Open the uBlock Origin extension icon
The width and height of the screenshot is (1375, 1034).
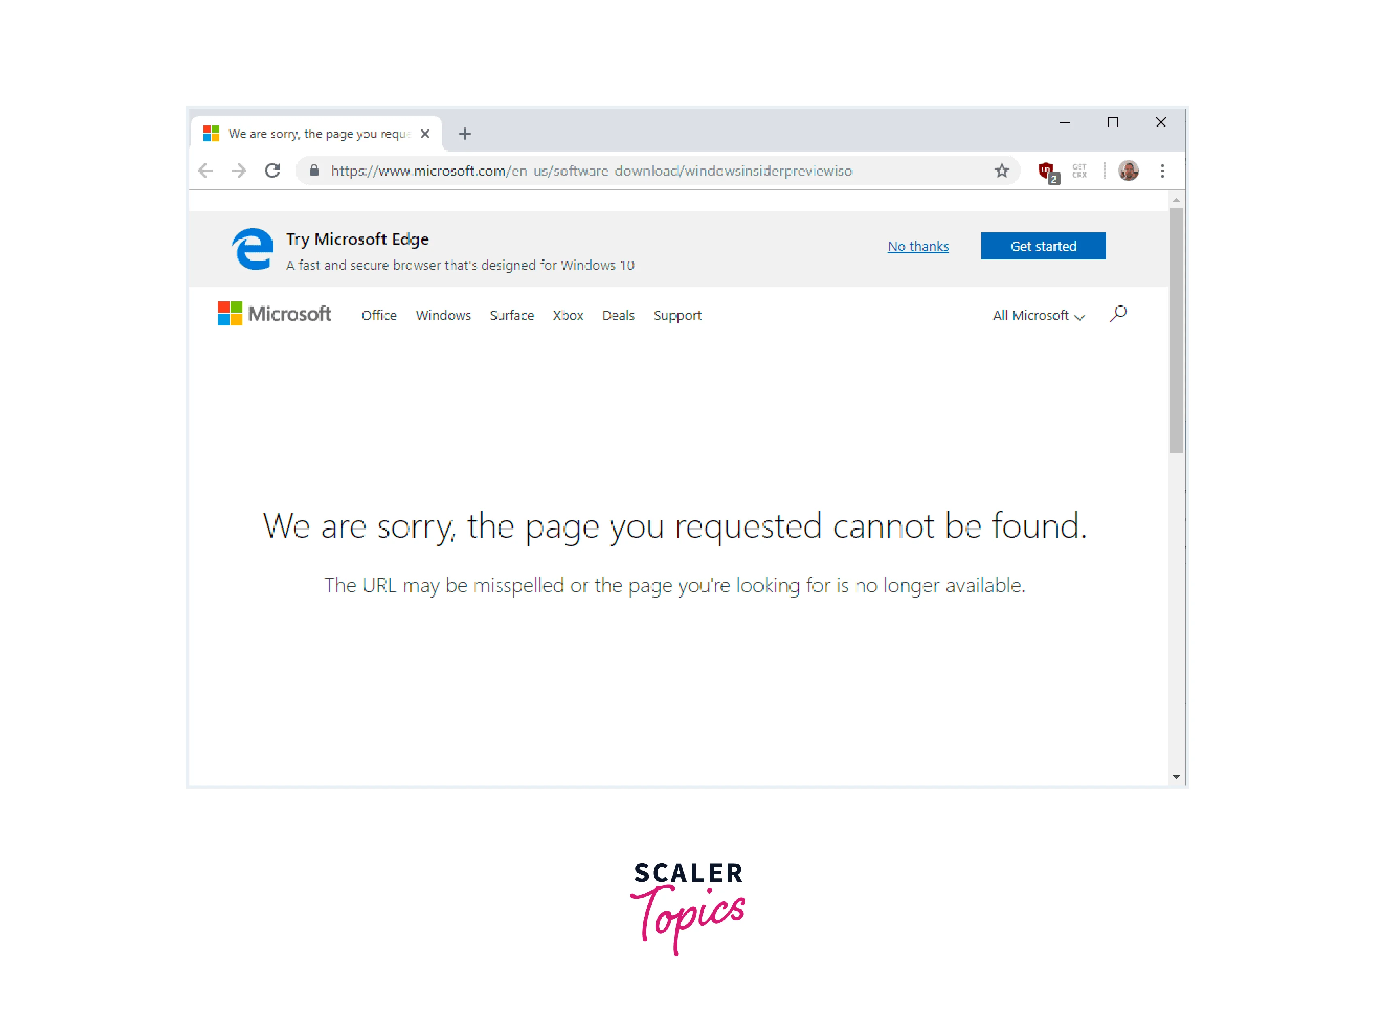point(1047,170)
